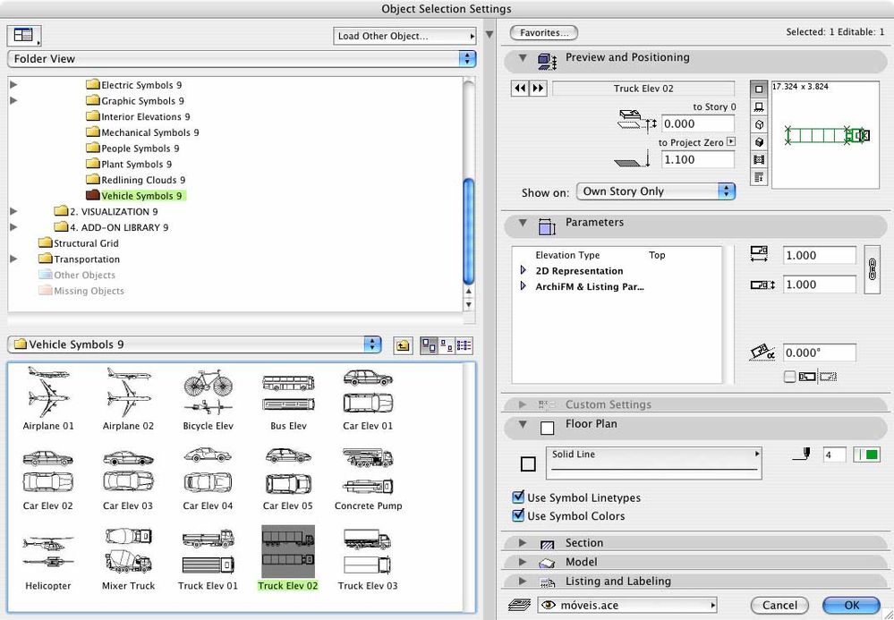Select the Plant Symbols 9 folder
This screenshot has width=894, height=620.
[135, 165]
